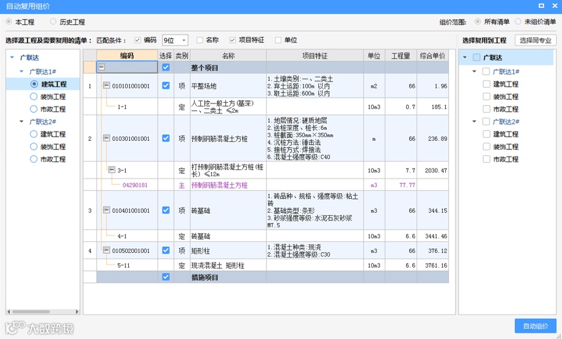Enable the 单位 match condition checkbox
Screen dimensions: 562x339
[x=278, y=40]
